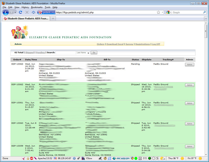Open the Edit menu
This screenshot has width=209, height=162.
click(x=10, y=7)
